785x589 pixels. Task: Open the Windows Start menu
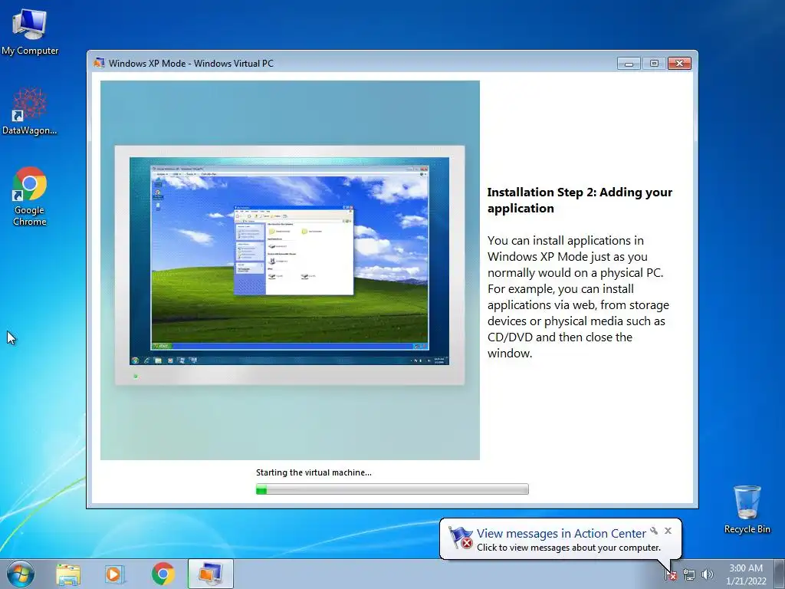(21, 574)
